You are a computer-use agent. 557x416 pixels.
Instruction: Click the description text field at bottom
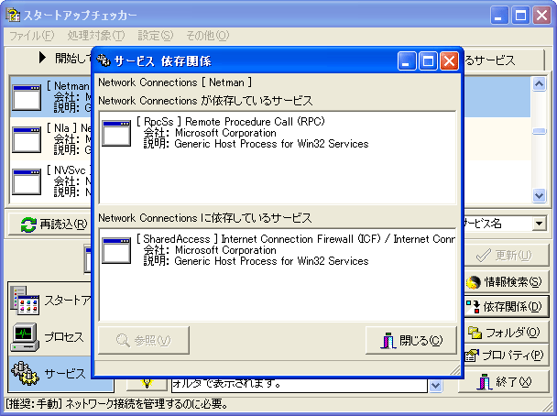pyautogui.click(x=299, y=384)
